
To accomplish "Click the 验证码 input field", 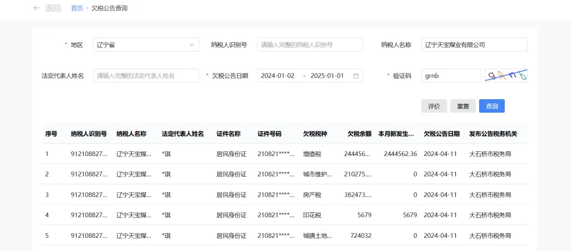I will click(451, 75).
